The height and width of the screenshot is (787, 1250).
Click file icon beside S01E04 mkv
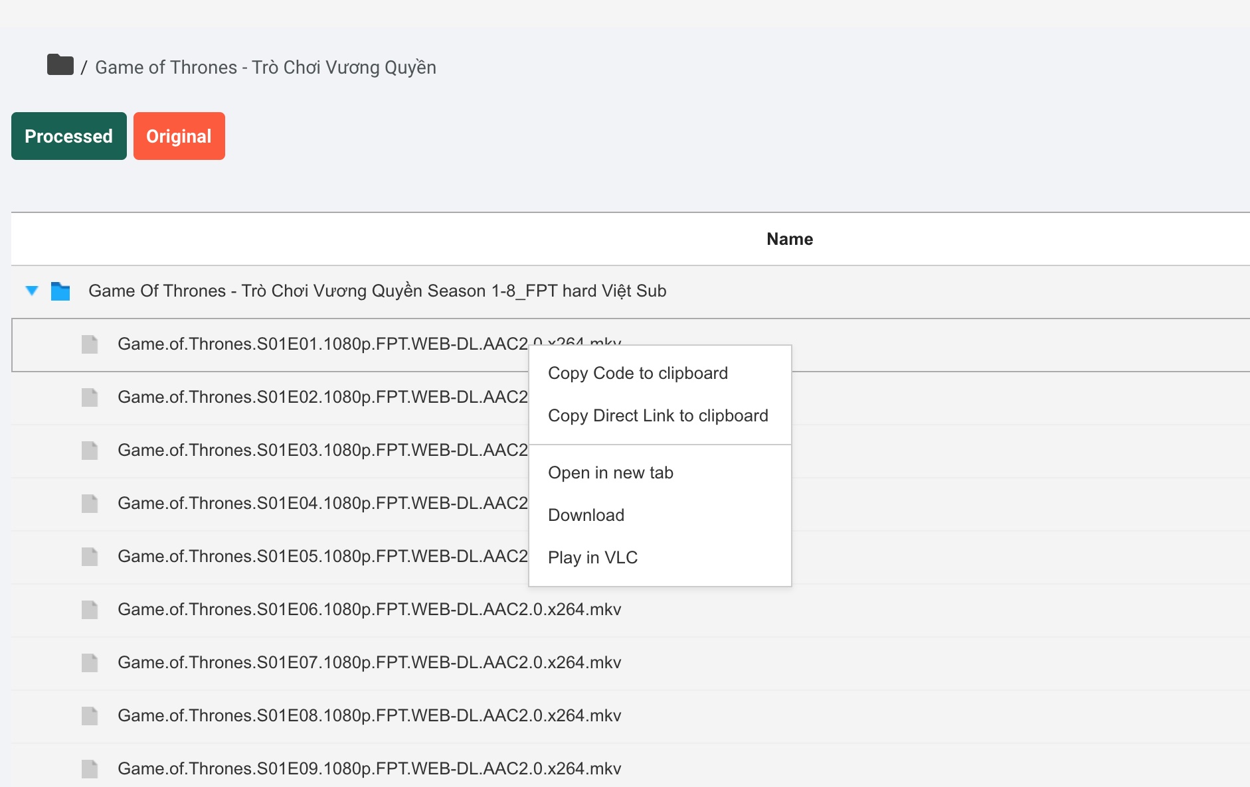(x=90, y=504)
